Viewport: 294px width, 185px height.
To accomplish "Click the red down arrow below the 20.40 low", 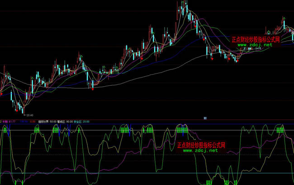I will point(18,110).
